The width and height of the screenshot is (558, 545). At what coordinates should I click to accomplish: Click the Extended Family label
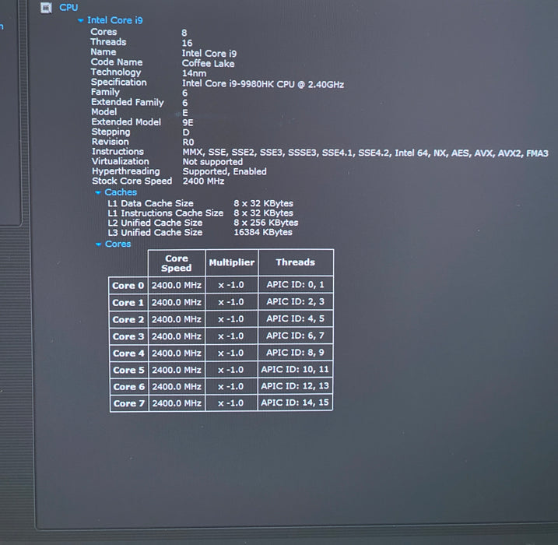tap(128, 103)
